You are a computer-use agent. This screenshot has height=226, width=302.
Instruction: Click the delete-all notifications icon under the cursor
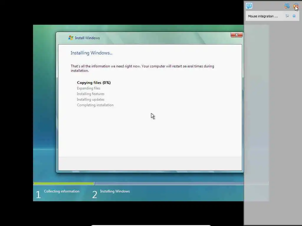tap(296, 6)
